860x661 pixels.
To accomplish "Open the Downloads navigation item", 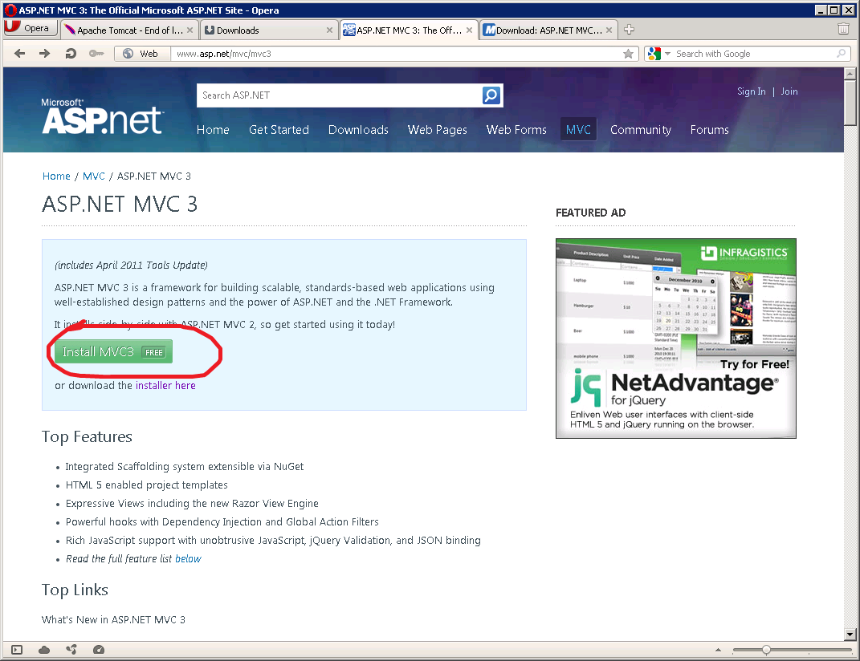I will coord(358,130).
